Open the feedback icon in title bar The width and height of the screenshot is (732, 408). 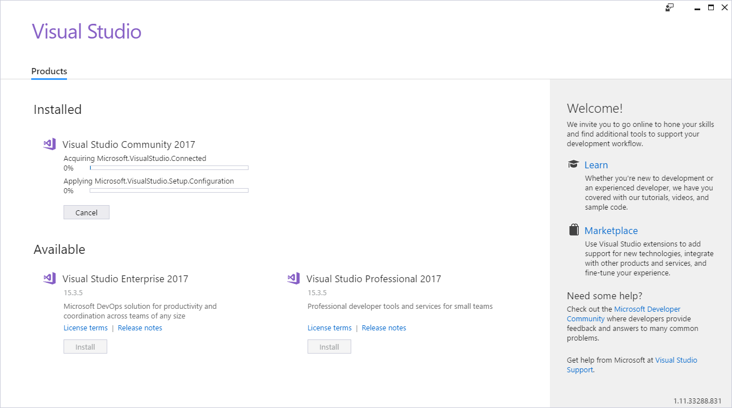point(670,7)
